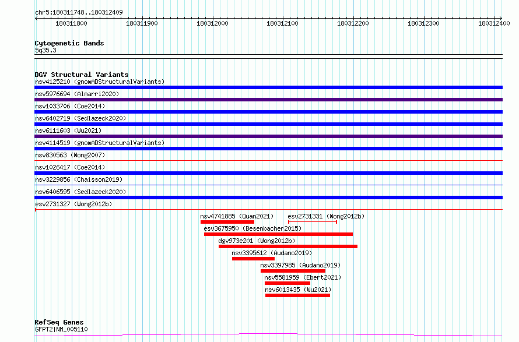Viewport: 519px width, 342px height.
Task: Open the nsv6406595 (Sedlazeck2020) label
Action: [80, 192]
